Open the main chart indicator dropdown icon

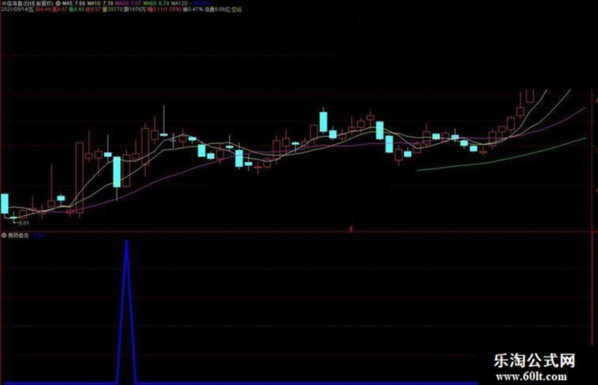point(58,3)
